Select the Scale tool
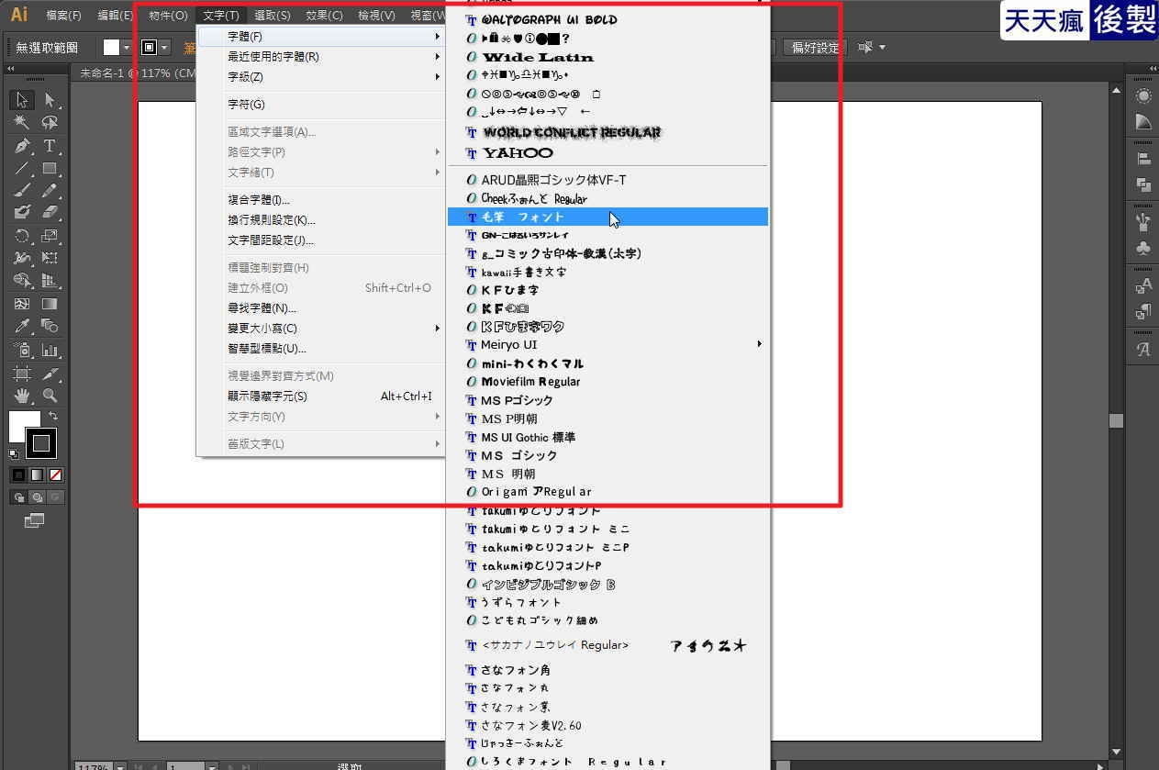This screenshot has height=770, width=1159. (50, 236)
